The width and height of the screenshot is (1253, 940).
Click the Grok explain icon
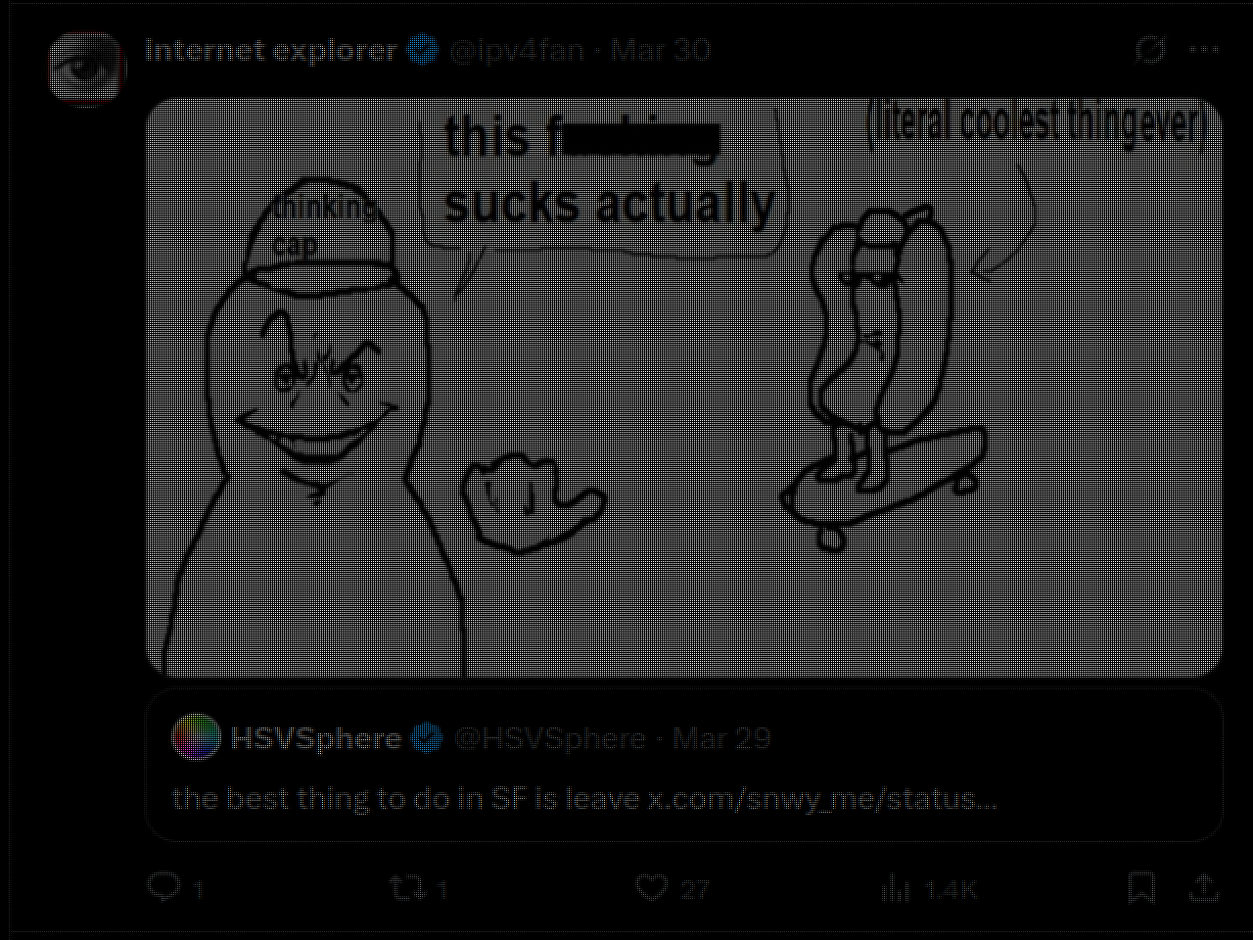tap(1150, 50)
